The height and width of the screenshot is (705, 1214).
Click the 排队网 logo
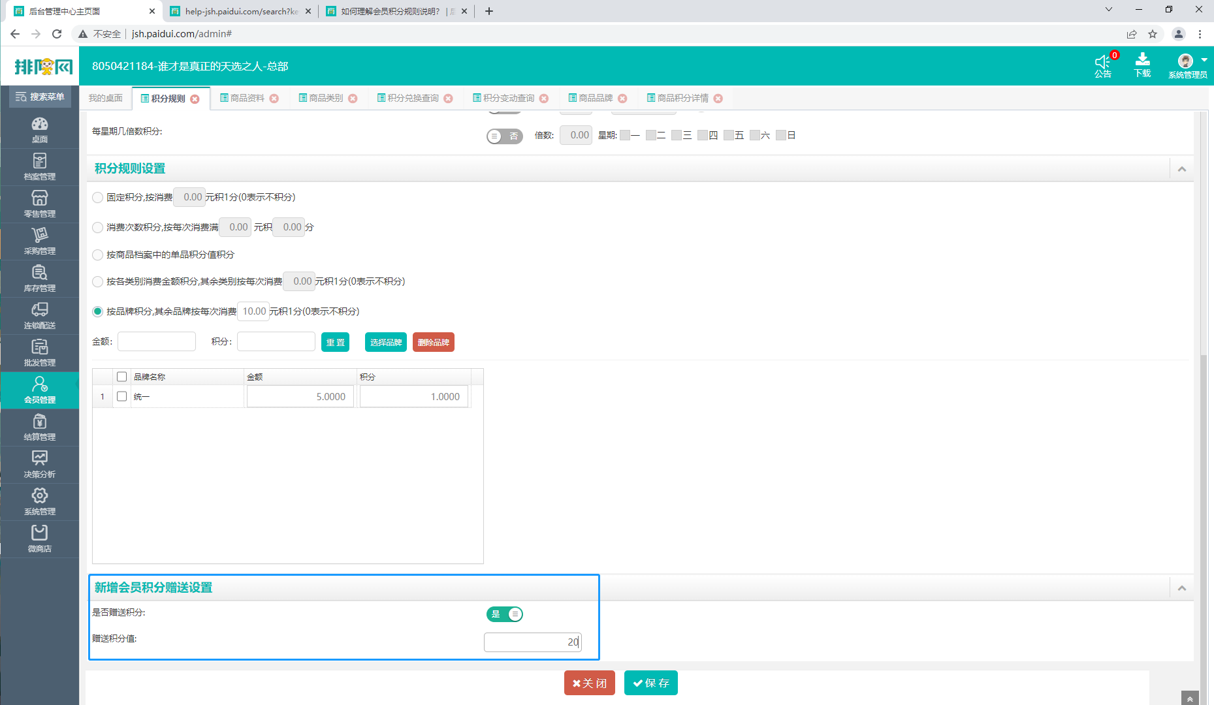pos(43,66)
